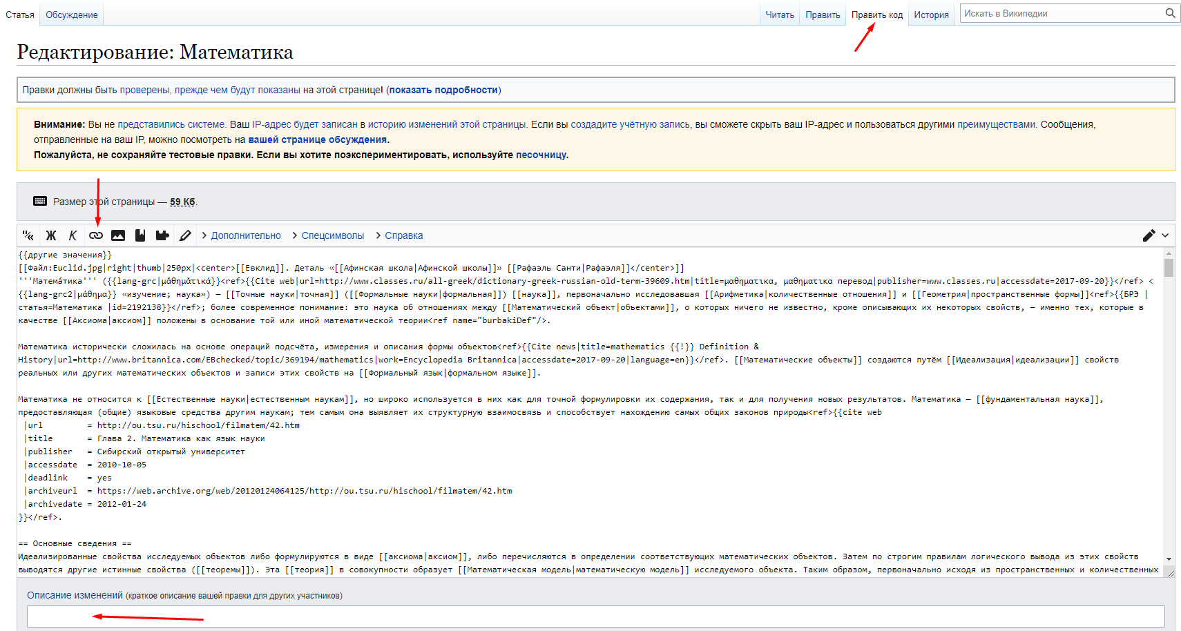1181x631 pixels.
Task: Click the показать подробности link
Action: click(443, 90)
